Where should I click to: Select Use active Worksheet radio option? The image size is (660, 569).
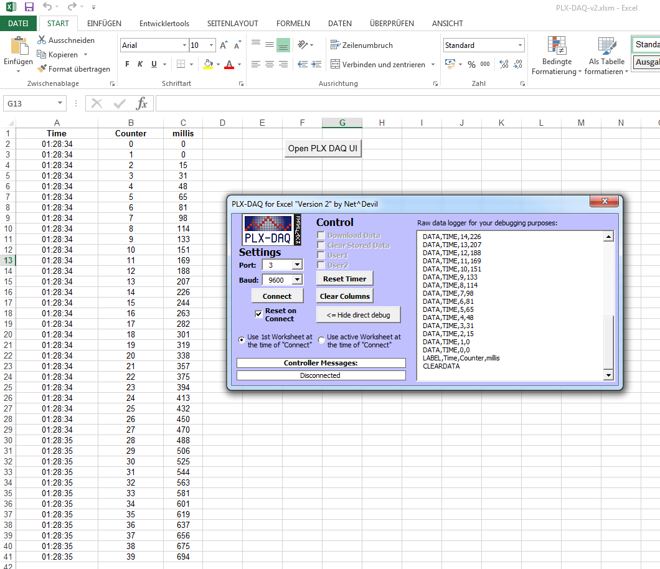pos(321,340)
